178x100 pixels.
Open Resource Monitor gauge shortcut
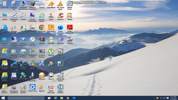23,89
